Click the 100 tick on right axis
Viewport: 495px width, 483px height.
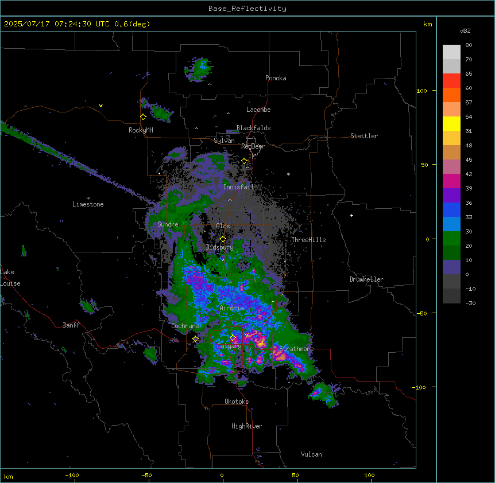coord(421,91)
